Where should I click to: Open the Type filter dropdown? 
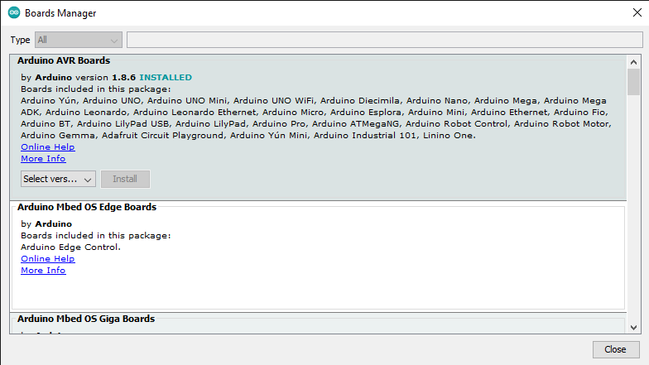78,40
